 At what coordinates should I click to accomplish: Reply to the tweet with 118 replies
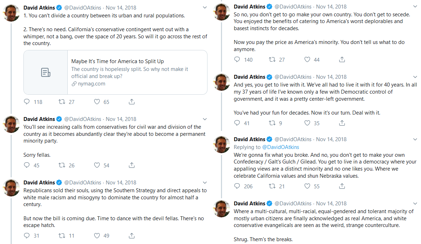27,102
